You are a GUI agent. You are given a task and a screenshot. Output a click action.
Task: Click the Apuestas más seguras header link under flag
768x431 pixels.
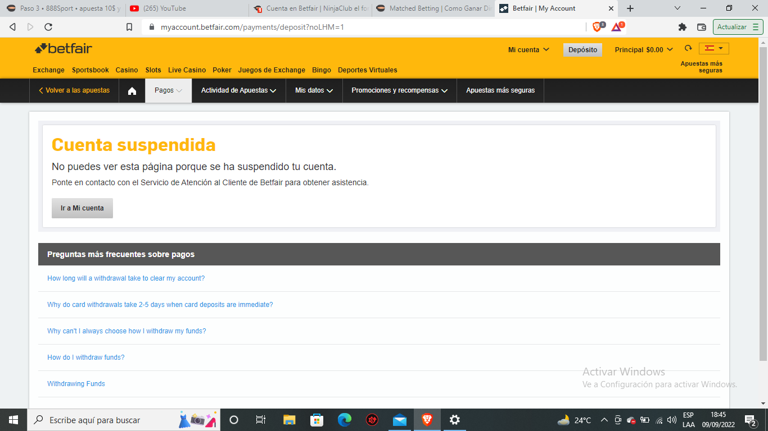701,67
